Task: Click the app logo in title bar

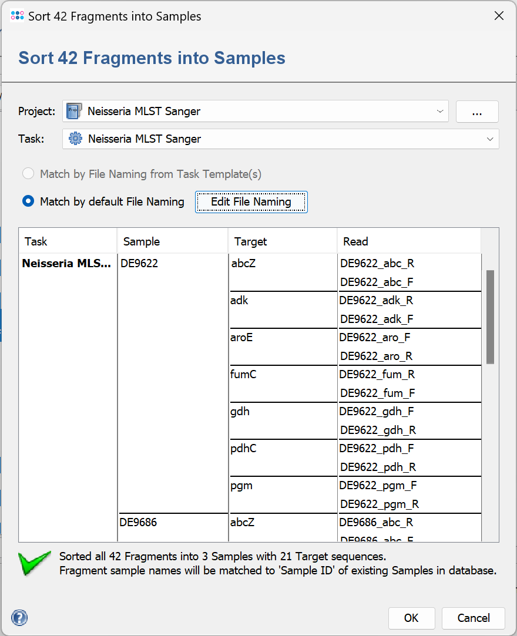Action: [17, 16]
